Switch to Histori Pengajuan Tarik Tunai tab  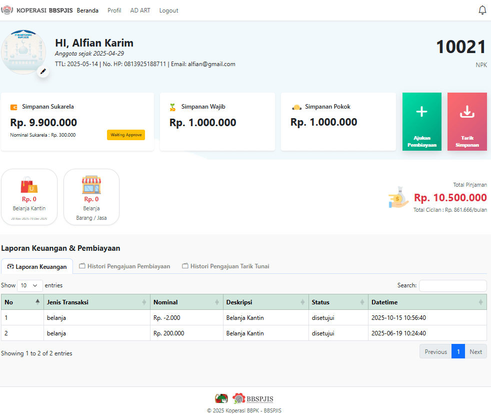coord(226,266)
